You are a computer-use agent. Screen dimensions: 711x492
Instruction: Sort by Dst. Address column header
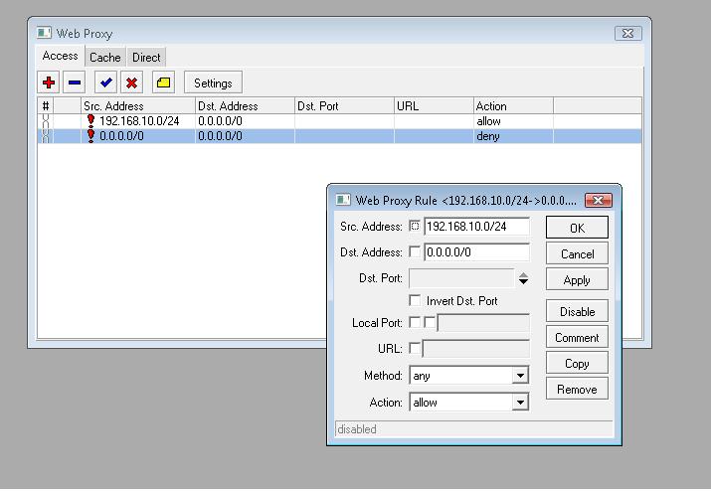(246, 105)
